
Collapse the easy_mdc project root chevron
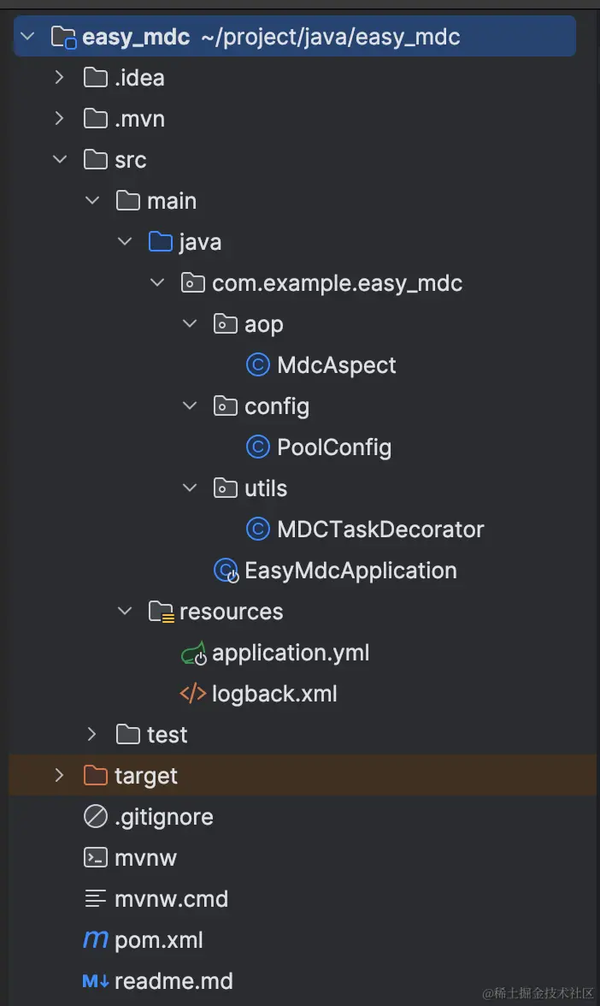[x=27, y=36]
